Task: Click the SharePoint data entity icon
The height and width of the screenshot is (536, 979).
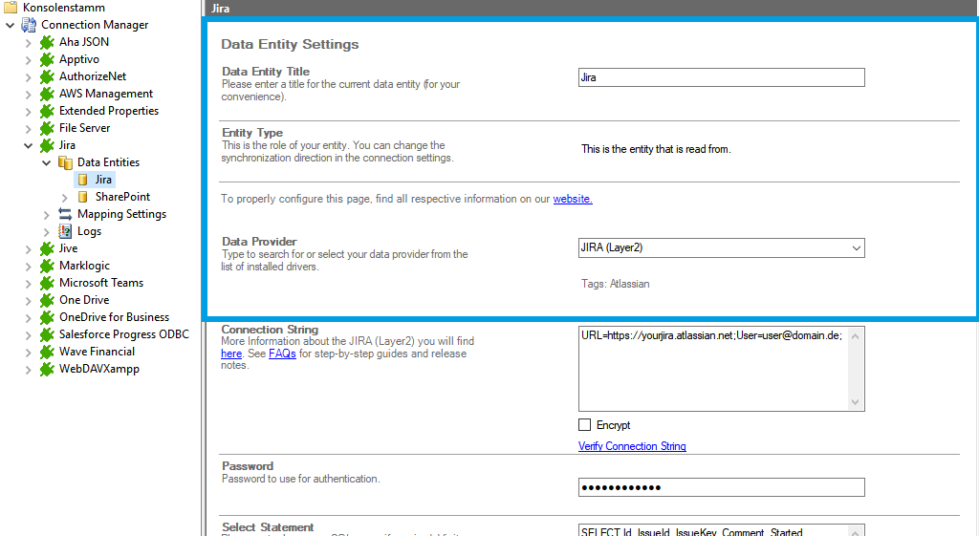Action: tap(83, 197)
